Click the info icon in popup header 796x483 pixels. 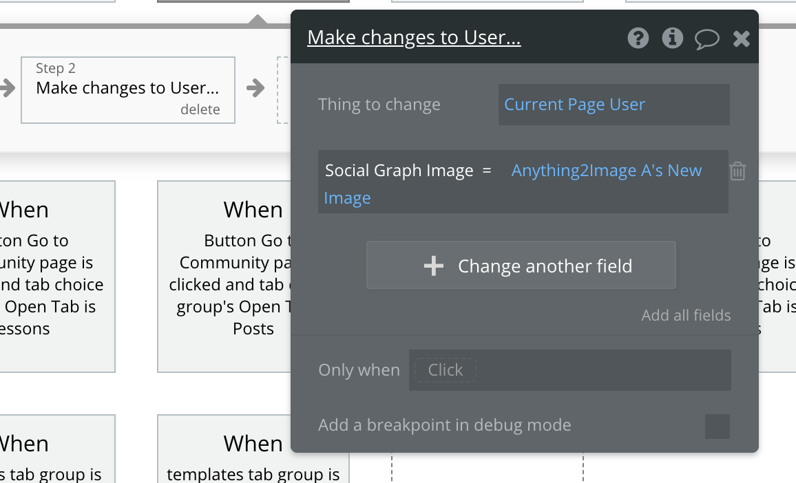pyautogui.click(x=672, y=39)
